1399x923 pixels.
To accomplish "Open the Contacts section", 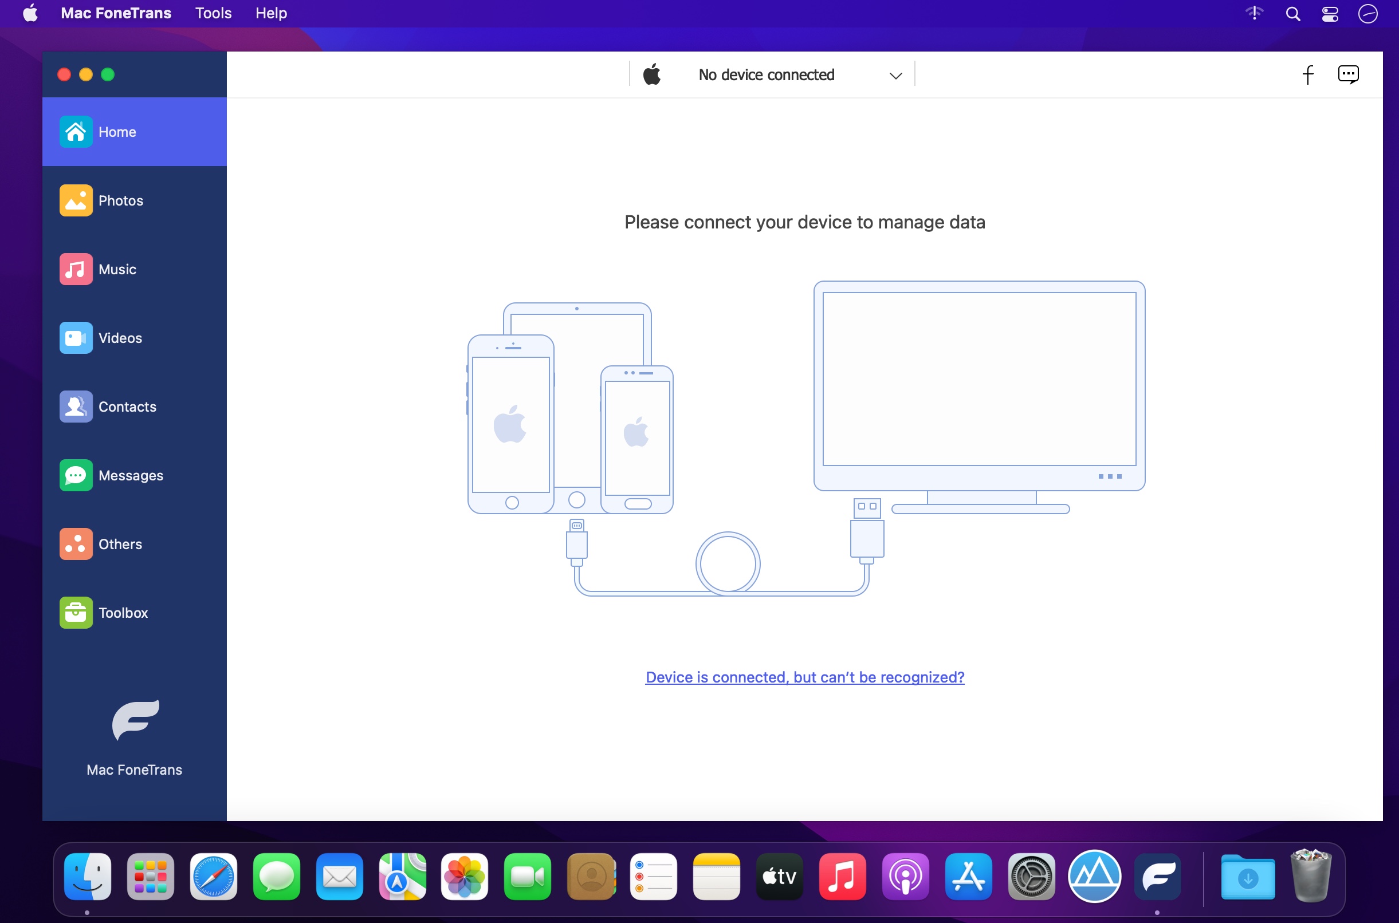I will pyautogui.click(x=134, y=407).
